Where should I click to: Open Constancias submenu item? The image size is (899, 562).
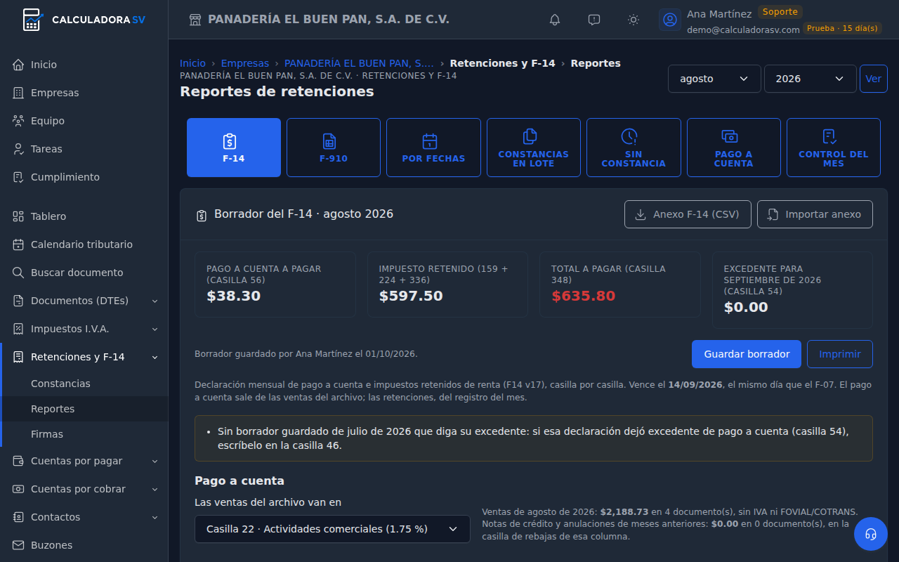coord(84,384)
